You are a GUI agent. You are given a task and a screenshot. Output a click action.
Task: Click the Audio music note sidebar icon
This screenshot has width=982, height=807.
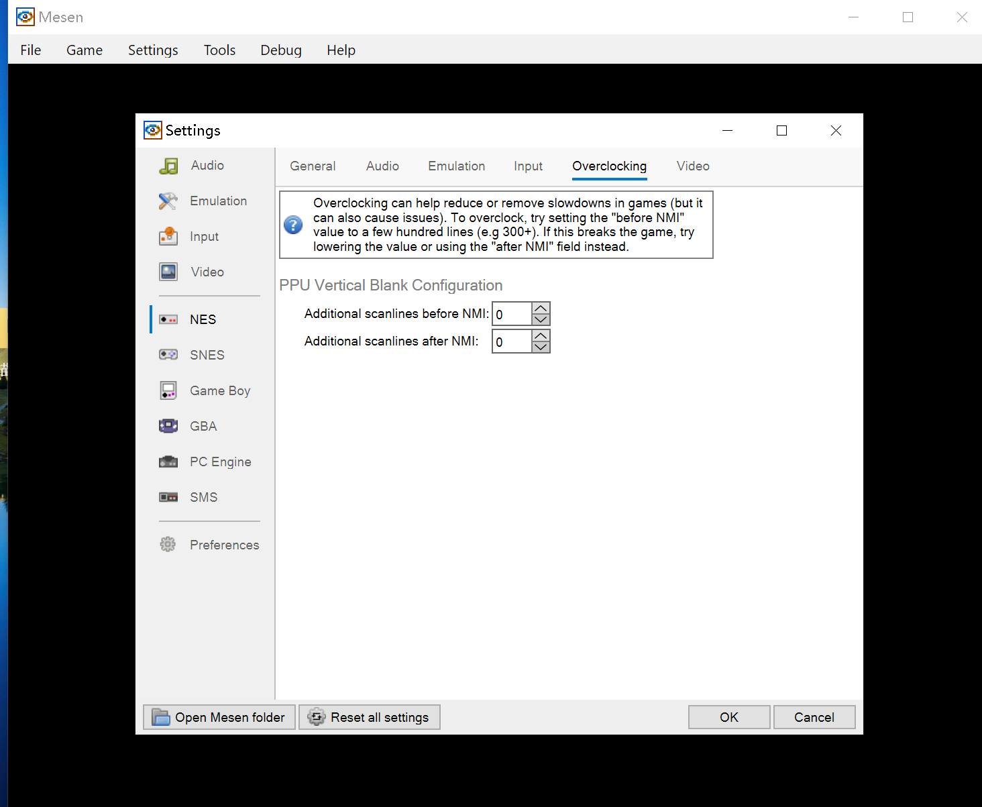[x=168, y=166]
